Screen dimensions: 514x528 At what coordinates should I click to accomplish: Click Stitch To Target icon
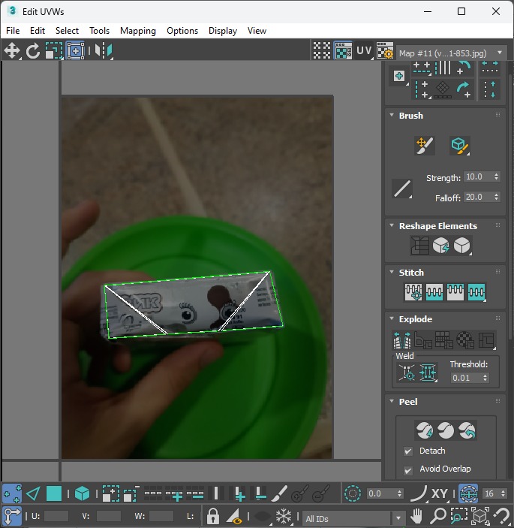(413, 292)
